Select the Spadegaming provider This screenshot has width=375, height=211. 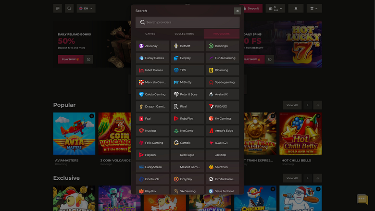click(x=222, y=82)
